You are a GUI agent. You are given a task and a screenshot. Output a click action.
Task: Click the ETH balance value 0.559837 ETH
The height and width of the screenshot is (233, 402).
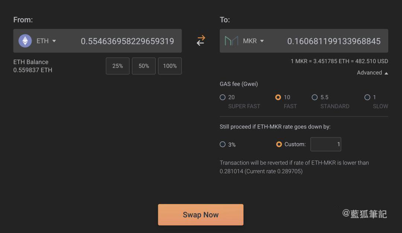33,70
